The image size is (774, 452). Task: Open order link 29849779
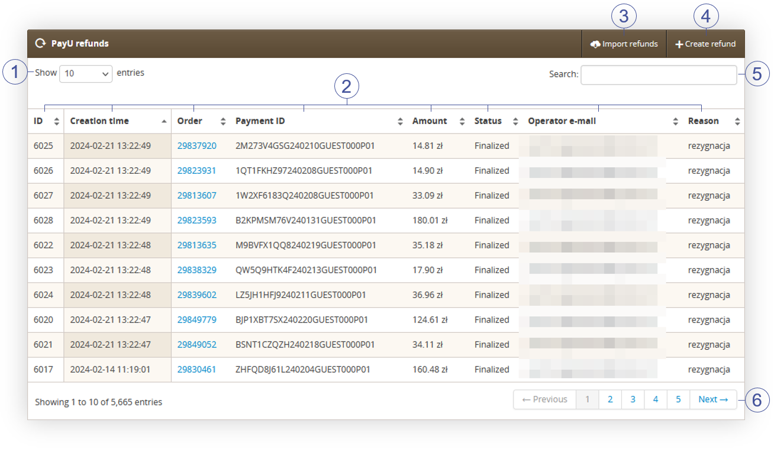pyautogui.click(x=197, y=320)
